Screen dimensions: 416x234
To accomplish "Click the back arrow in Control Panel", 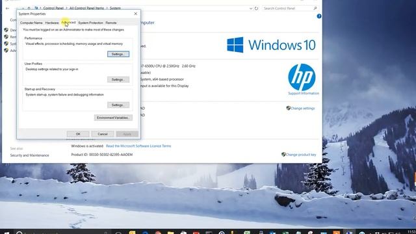I will pos(7,8).
